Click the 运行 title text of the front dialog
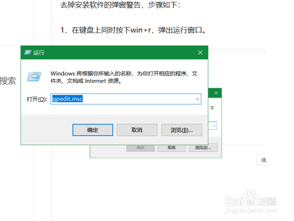The image size is (294, 221). [x=39, y=52]
